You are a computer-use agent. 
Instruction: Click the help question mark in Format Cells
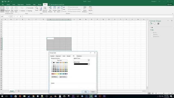91,53
